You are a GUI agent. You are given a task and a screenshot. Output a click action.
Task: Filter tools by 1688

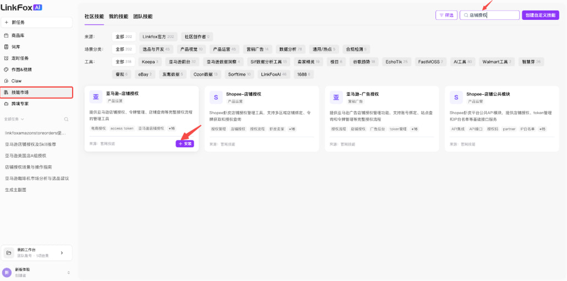[x=304, y=74]
